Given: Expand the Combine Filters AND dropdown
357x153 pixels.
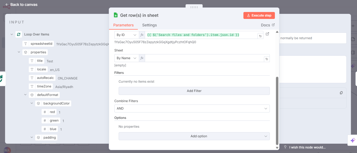Looking at the screenshot, I should point(192,108).
